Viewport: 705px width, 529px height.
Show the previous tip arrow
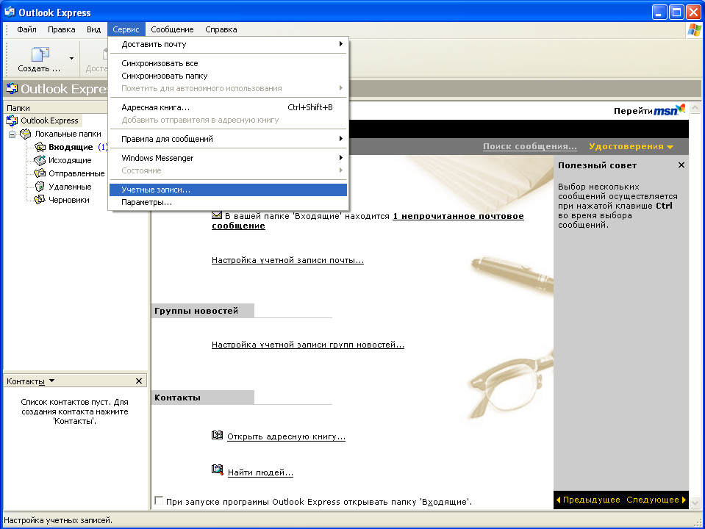pyautogui.click(x=559, y=500)
